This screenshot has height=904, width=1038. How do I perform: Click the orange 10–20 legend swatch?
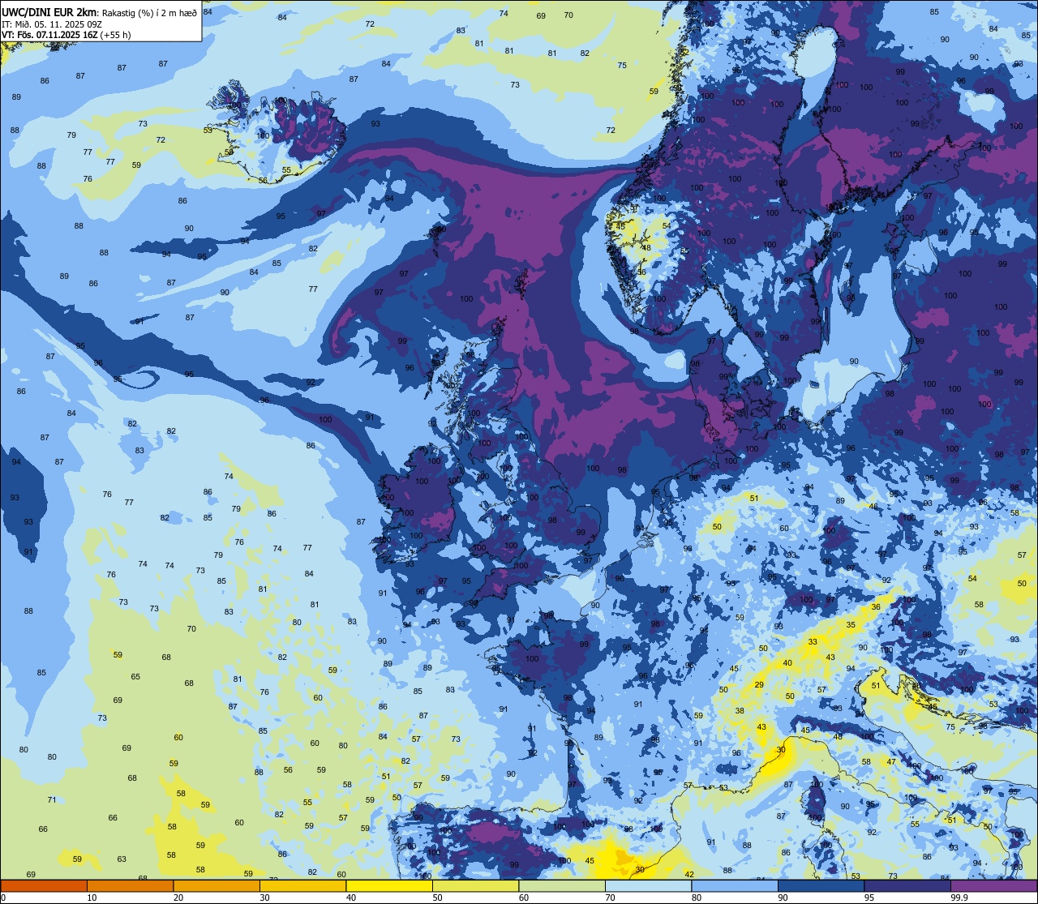pos(130,885)
